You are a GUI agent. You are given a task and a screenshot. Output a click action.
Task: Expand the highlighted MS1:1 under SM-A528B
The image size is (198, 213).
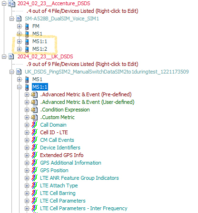tap(19, 41)
